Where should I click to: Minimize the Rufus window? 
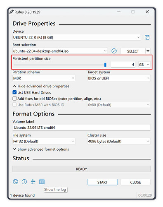click(119, 12)
